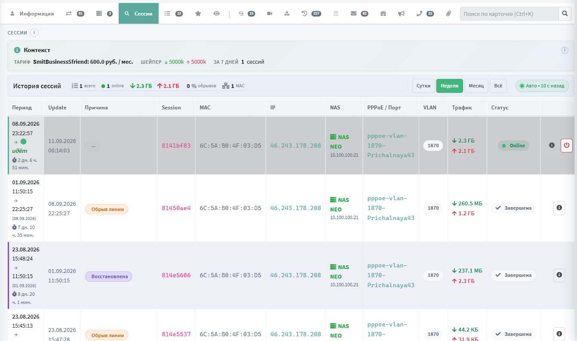The width and height of the screenshot is (577, 341).
Task: Click session ID 8141bf83
Action: coord(176,146)
